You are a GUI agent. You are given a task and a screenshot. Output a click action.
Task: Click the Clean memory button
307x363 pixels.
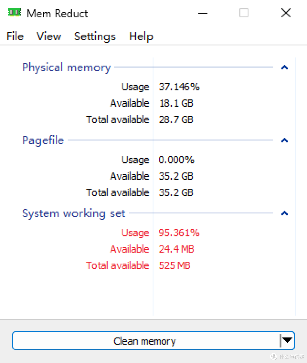(x=145, y=341)
